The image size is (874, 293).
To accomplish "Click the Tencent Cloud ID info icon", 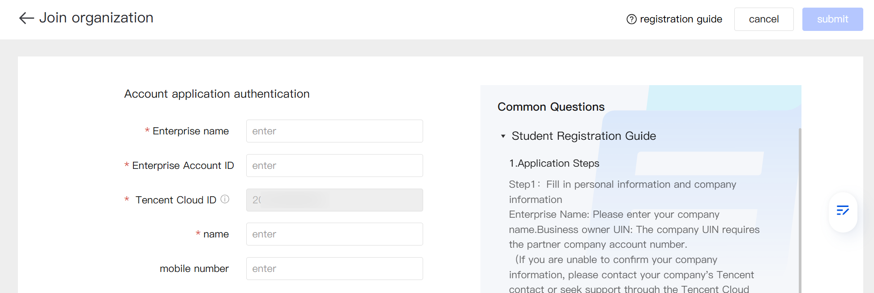I will pyautogui.click(x=225, y=199).
